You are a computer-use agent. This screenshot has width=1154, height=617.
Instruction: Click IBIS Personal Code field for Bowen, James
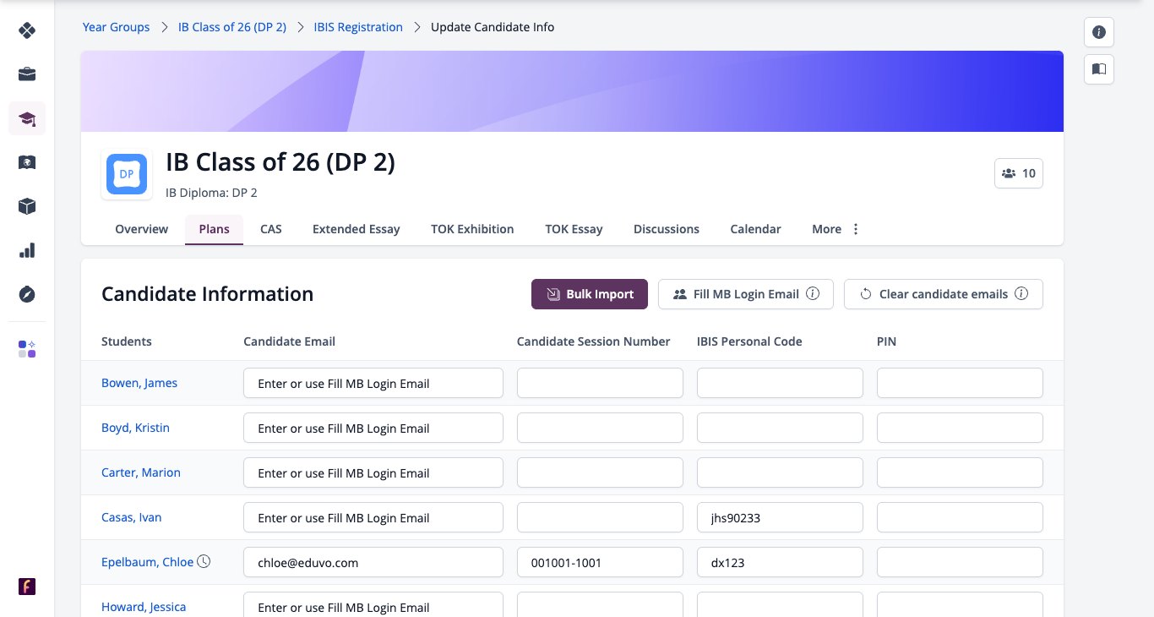coord(780,383)
